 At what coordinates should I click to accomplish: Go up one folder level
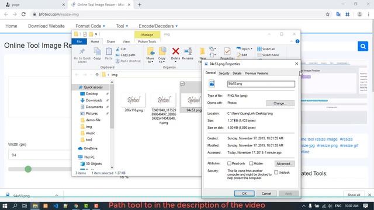97,75
